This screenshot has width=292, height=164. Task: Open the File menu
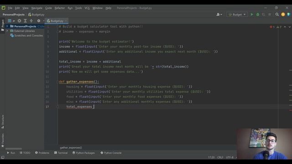click(10, 8)
